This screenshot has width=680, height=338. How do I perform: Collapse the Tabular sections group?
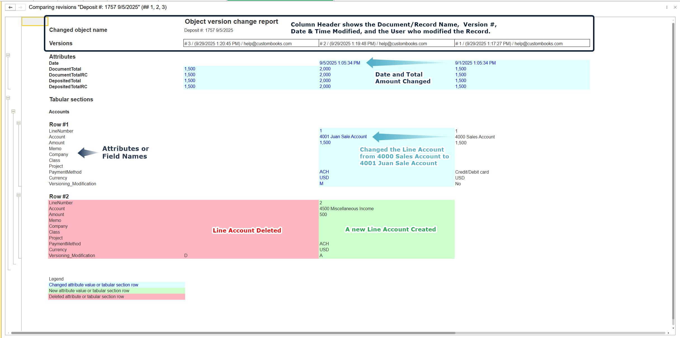[8, 98]
